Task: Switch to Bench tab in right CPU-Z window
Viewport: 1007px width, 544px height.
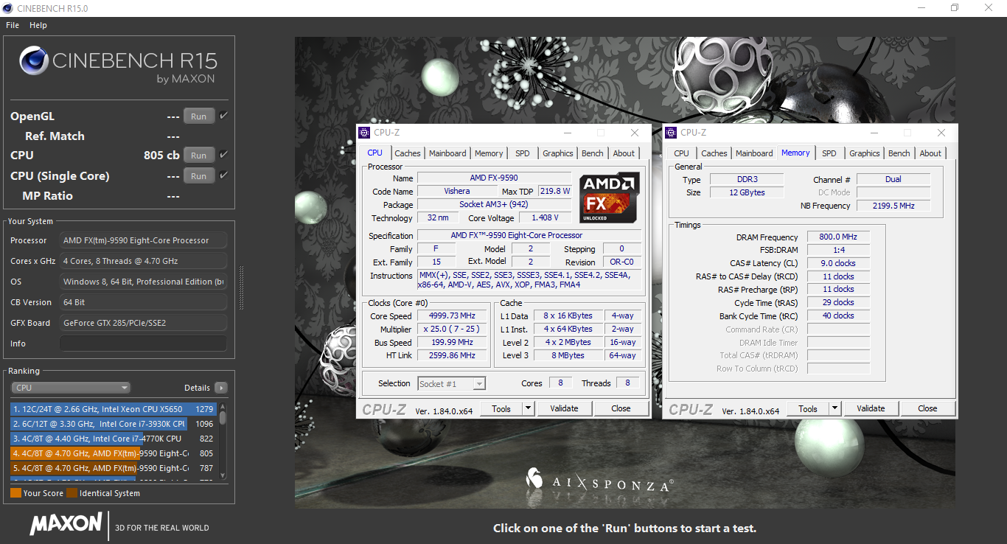Action: pyautogui.click(x=899, y=153)
